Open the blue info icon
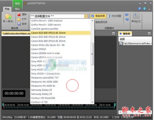The image size is (154, 120). click(145, 9)
